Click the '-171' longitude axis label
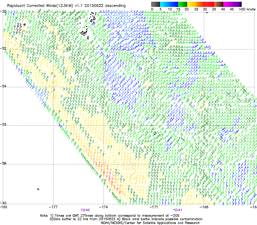257x225 pixels. (154, 207)
